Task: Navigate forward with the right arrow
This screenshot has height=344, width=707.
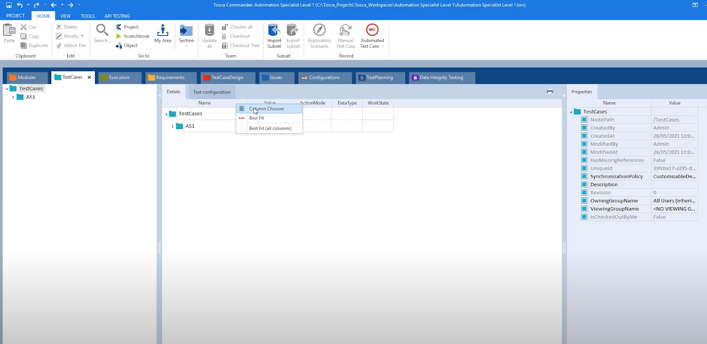Action: pyautogui.click(x=70, y=5)
